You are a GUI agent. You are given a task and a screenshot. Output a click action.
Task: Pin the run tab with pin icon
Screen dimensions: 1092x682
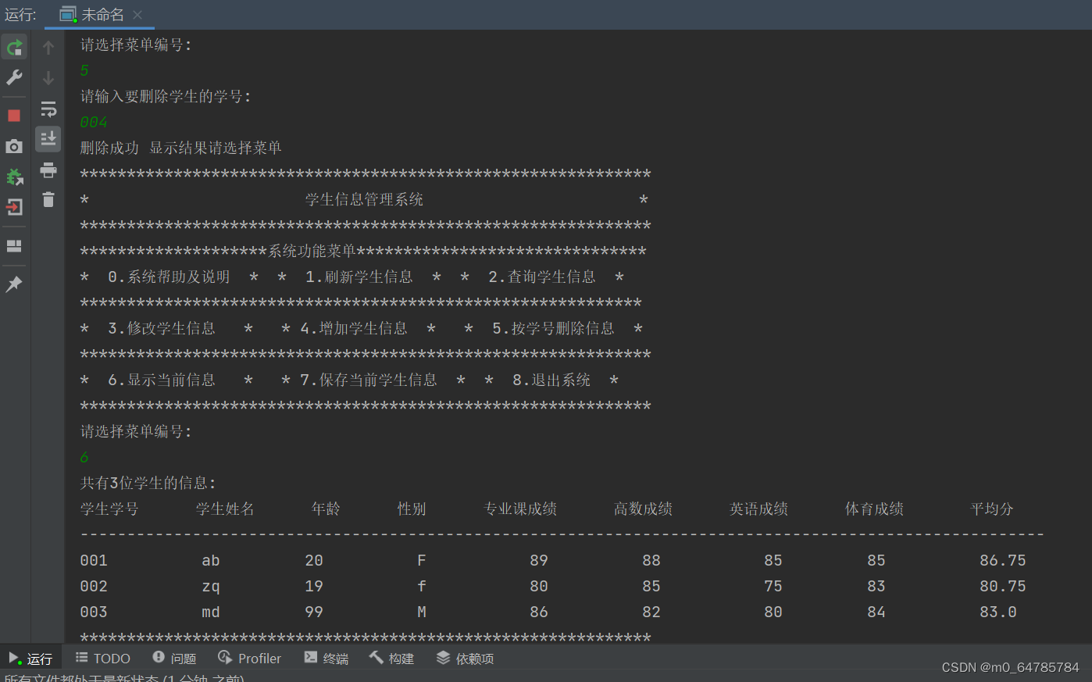click(x=14, y=284)
